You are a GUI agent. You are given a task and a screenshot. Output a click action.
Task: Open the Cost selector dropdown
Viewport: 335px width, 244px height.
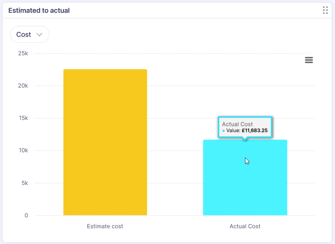click(x=29, y=35)
